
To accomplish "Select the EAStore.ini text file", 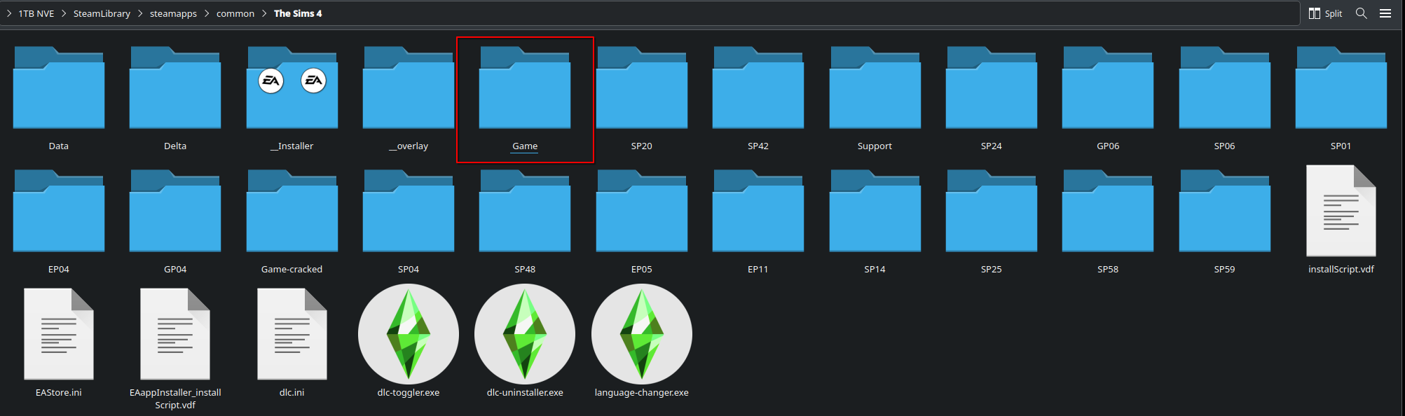I will [59, 334].
